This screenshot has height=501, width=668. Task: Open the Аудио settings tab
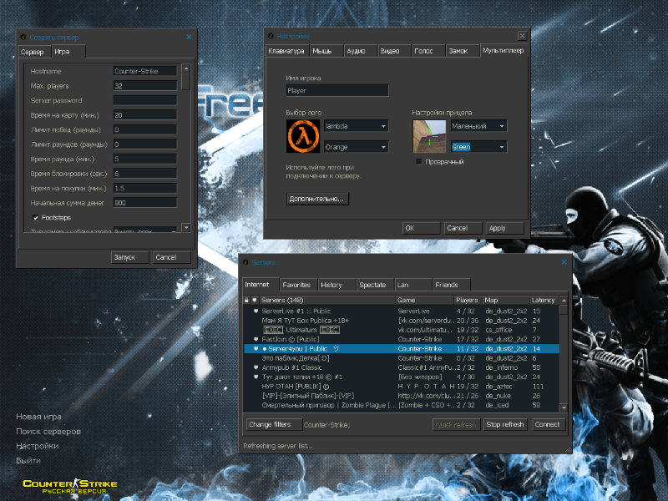(x=361, y=51)
